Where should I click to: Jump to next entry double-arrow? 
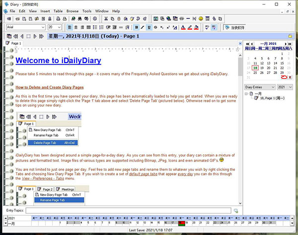click(41, 36)
